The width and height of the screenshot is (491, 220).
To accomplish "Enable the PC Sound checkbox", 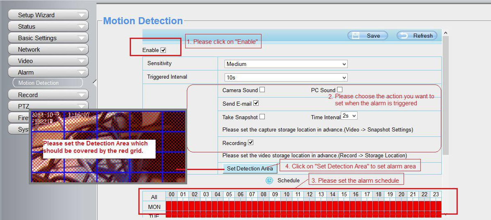I will pos(340,90).
